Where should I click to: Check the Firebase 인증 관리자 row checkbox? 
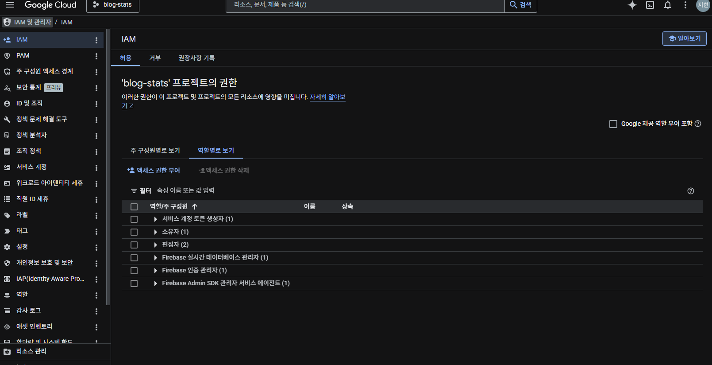coord(134,271)
